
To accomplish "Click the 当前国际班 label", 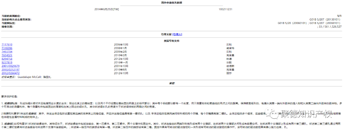I will coord(9,23).
